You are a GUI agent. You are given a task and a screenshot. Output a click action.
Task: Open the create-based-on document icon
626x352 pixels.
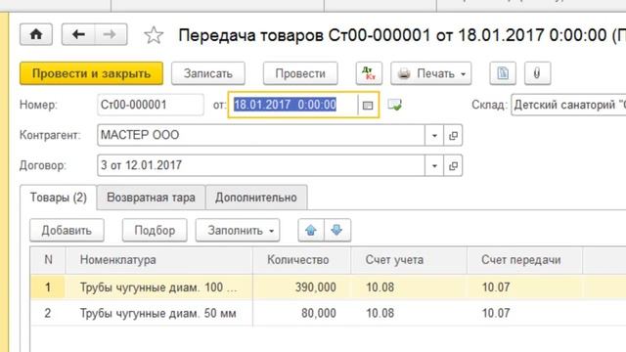coord(503,73)
